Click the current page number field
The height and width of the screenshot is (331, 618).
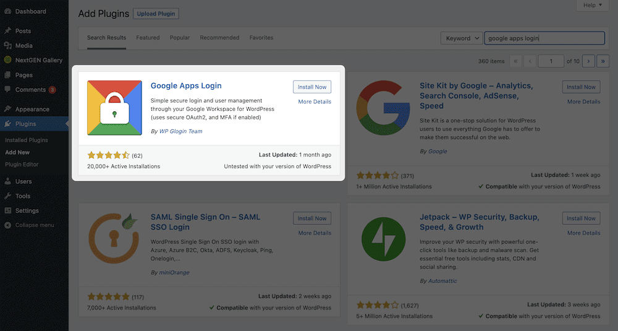pyautogui.click(x=551, y=61)
